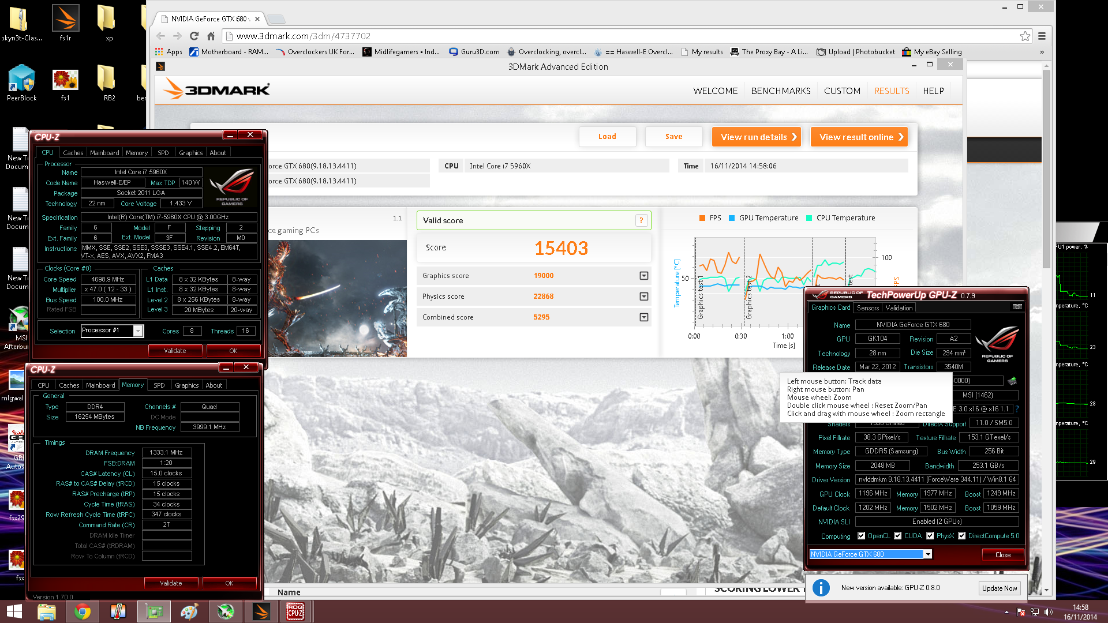Image resolution: width=1108 pixels, height=623 pixels.
Task: Open PeerBlock desktop shortcut
Action: (21, 83)
